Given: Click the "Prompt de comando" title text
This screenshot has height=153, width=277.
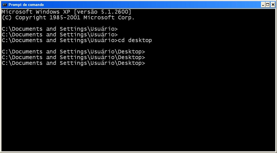Looking at the screenshot, I should [x=26, y=5].
